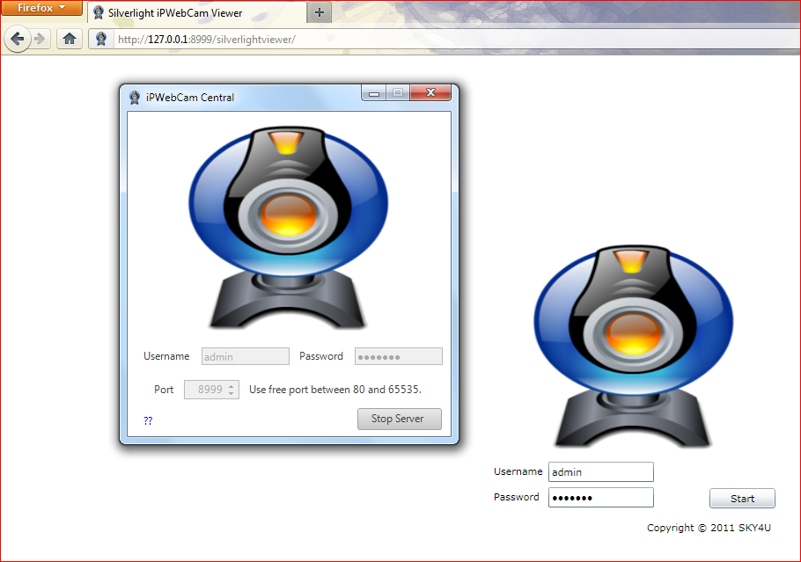Click the 'Use free port between 80 and 65535.' text
The height and width of the screenshot is (562, 801).
coord(335,390)
